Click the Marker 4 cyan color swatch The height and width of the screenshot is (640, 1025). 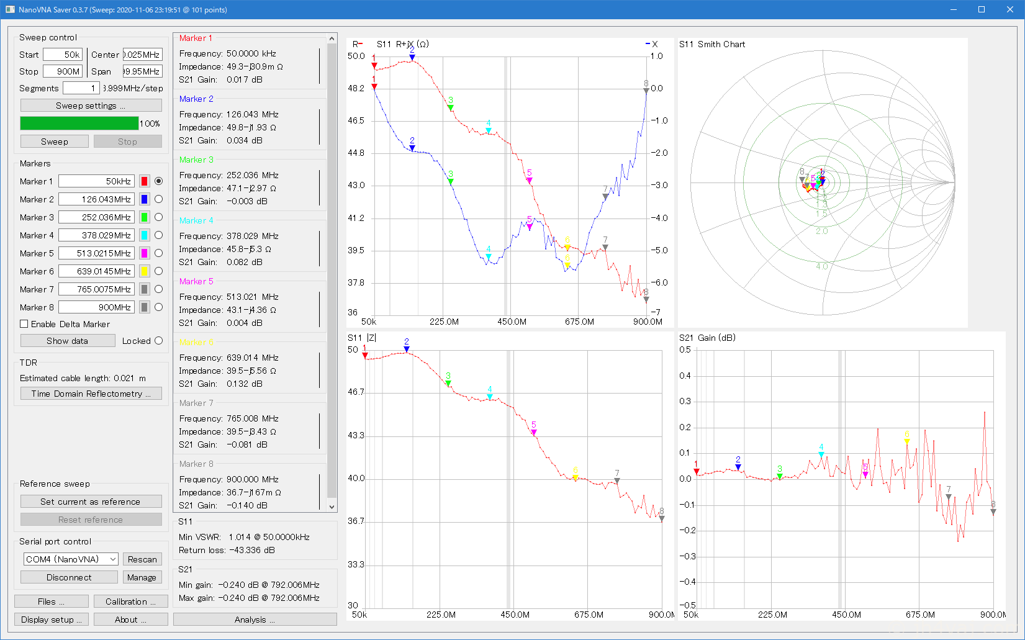[144, 235]
